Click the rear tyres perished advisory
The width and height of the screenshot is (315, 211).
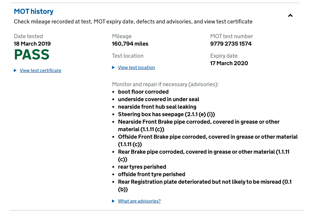[x=142, y=167]
